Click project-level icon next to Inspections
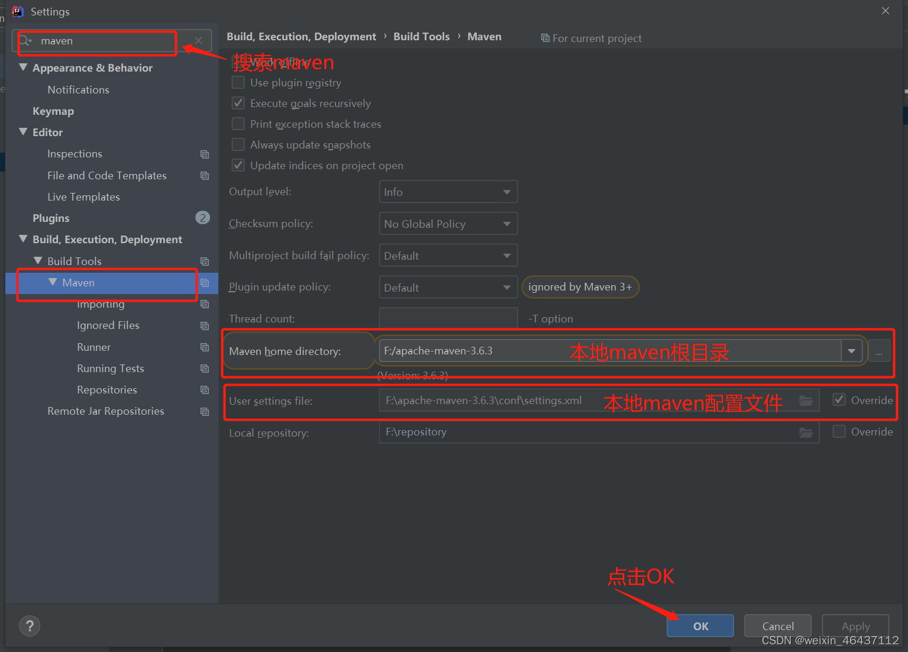Screen dimensions: 908x652 point(205,154)
